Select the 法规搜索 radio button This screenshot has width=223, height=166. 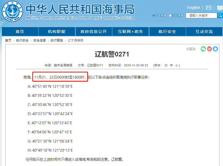(170, 15)
